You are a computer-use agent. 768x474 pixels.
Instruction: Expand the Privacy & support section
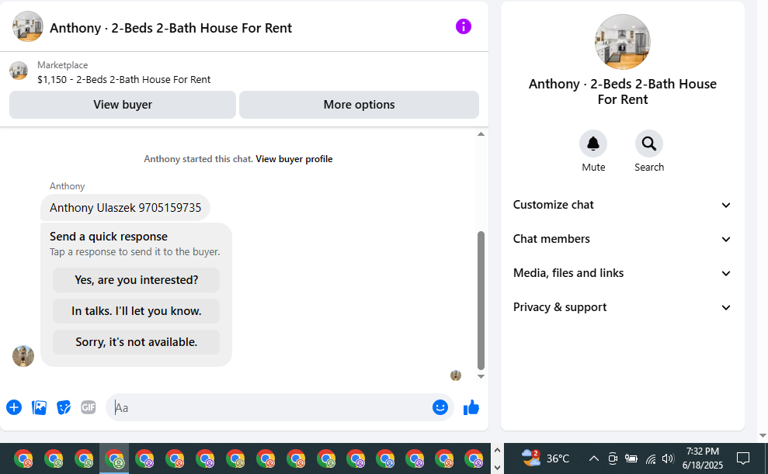[622, 307]
